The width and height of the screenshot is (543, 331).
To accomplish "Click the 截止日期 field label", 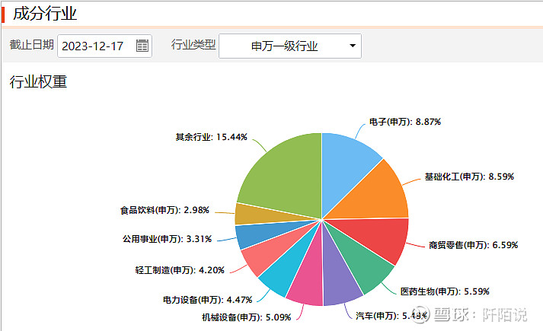I will click(31, 45).
